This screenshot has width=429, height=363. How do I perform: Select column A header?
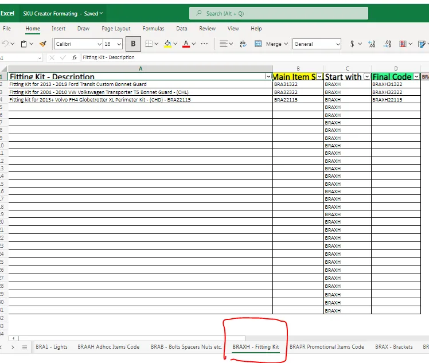click(141, 69)
